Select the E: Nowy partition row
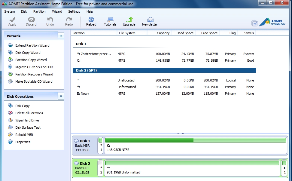 point(164,94)
